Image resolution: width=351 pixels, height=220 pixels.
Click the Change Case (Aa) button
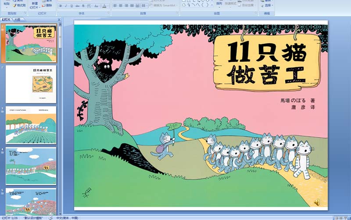click(x=96, y=6)
